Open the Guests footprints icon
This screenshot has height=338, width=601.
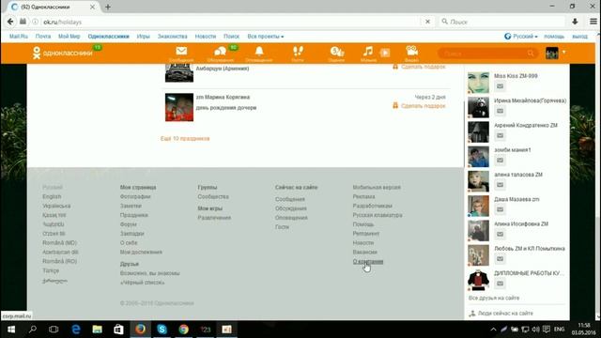(298, 51)
